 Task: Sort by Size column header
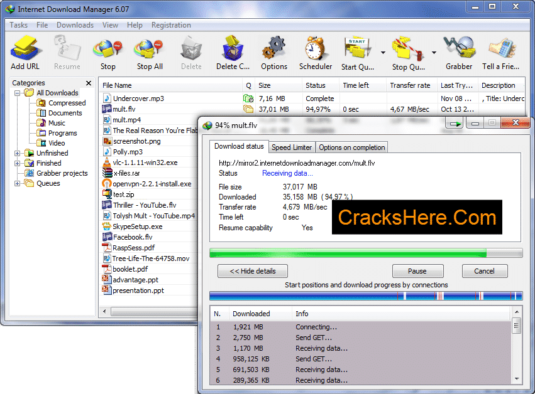(279, 85)
